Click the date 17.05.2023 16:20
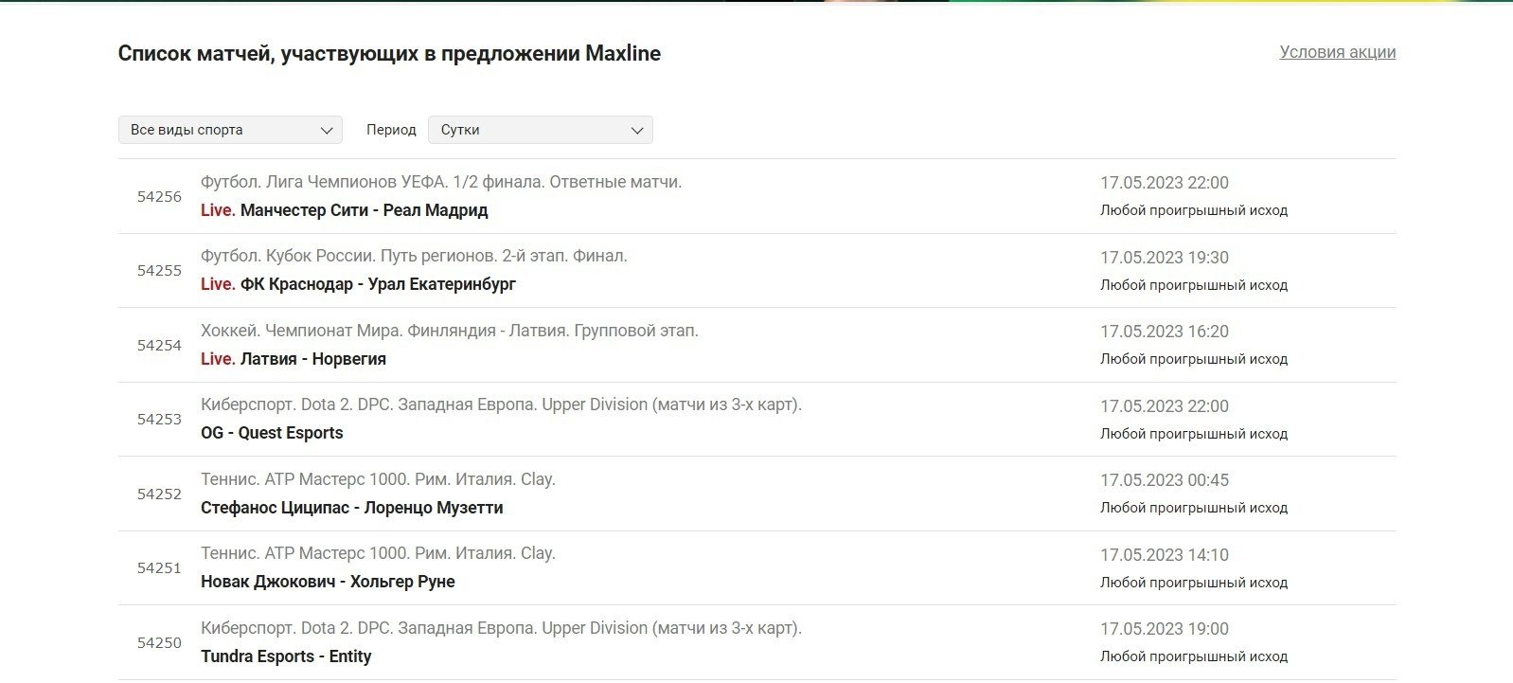Image resolution: width=1513 pixels, height=683 pixels. pyautogui.click(x=1164, y=332)
